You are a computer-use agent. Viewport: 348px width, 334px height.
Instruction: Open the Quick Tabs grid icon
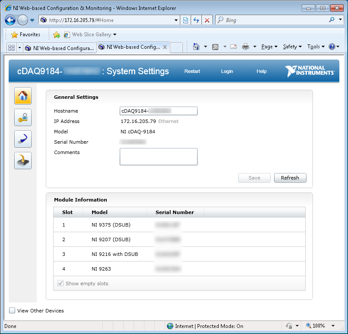[11, 47]
